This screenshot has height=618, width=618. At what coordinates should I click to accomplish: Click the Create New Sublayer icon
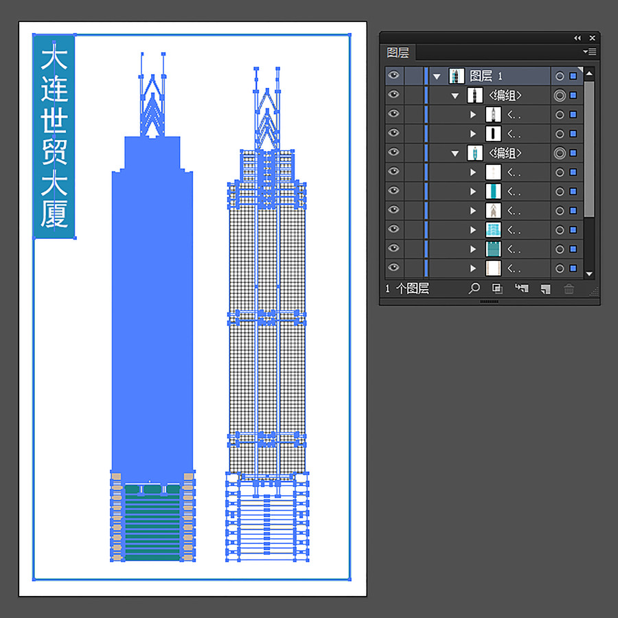pos(521,288)
